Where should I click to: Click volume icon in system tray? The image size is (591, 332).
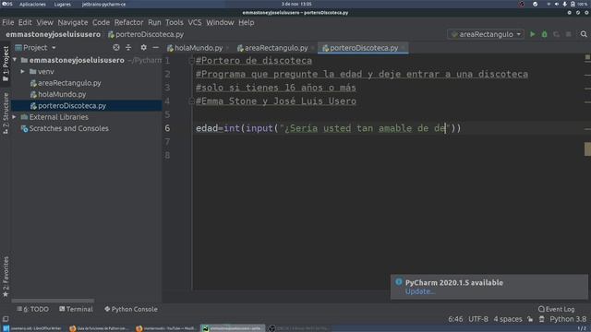(557, 4)
